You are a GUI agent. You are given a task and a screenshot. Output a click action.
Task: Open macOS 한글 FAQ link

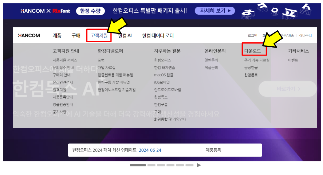[164, 75]
